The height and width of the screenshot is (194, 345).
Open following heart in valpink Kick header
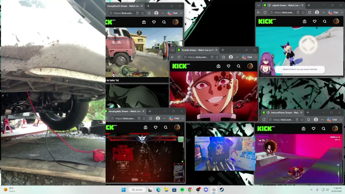pos(315,21)
